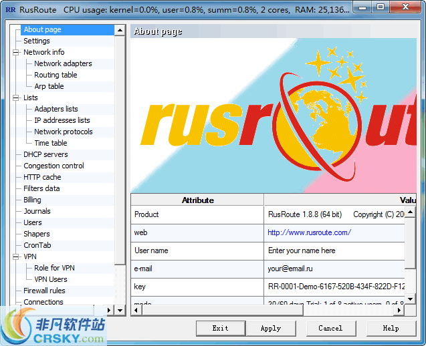
Task: Select Congestion control
Action: [54, 166]
